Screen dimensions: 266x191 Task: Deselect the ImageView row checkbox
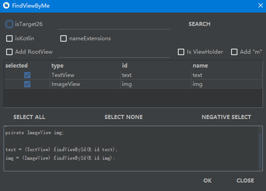27,84
